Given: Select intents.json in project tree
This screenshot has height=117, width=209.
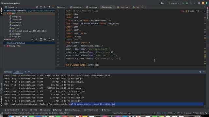Looking at the screenshot, I should (x=17, y=25).
